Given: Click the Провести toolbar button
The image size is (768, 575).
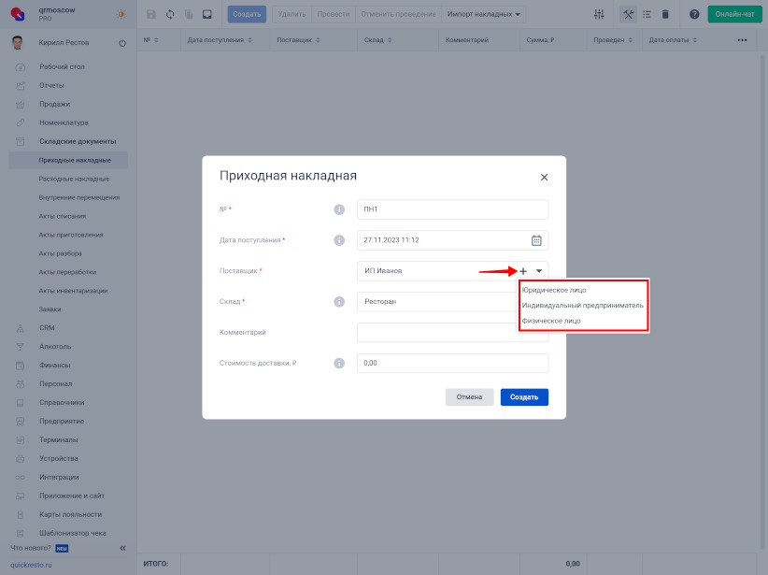Looking at the screenshot, I should 333,14.
